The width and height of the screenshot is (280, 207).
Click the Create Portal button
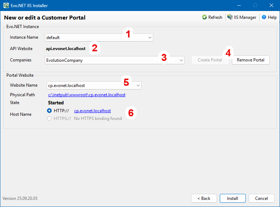[x=210, y=60]
